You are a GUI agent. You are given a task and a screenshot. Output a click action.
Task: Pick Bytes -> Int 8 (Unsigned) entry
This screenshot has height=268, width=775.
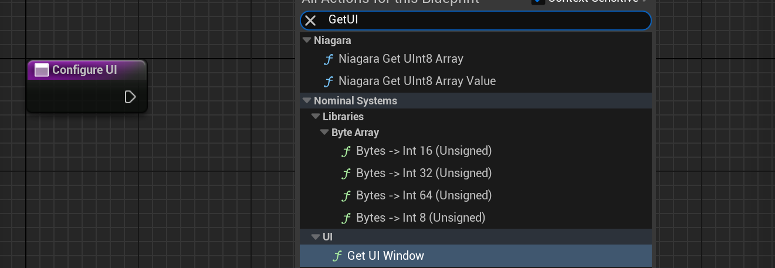coord(420,218)
